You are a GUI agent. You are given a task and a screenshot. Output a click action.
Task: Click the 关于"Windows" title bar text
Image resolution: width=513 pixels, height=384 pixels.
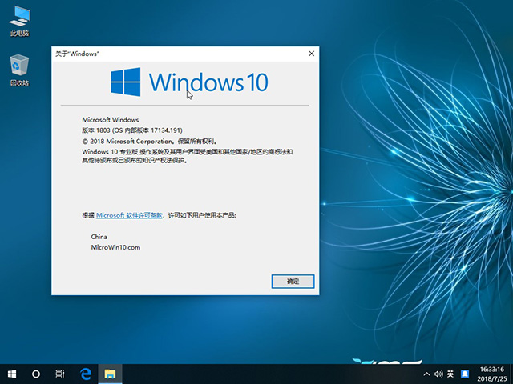click(77, 54)
